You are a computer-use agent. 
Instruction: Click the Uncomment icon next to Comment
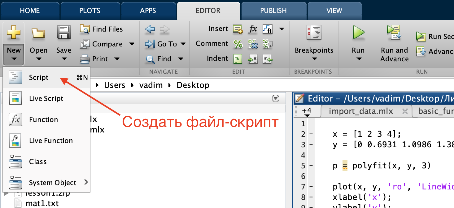pyautogui.click(x=253, y=44)
